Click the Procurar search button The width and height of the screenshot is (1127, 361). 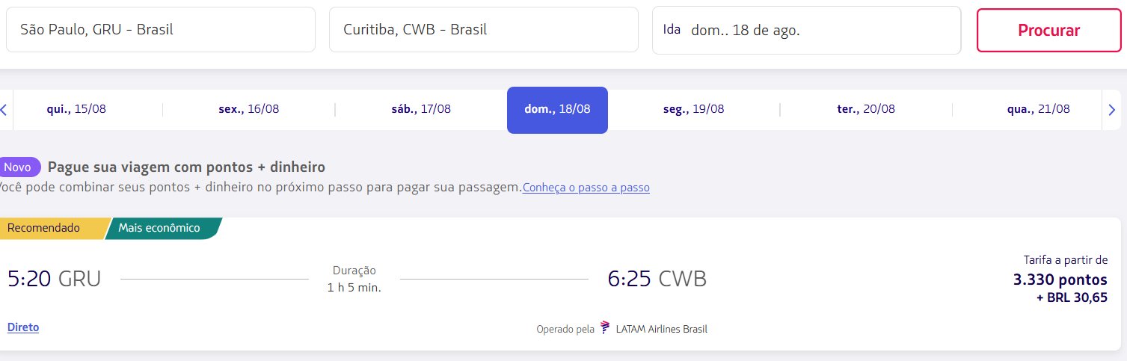coord(1048,31)
